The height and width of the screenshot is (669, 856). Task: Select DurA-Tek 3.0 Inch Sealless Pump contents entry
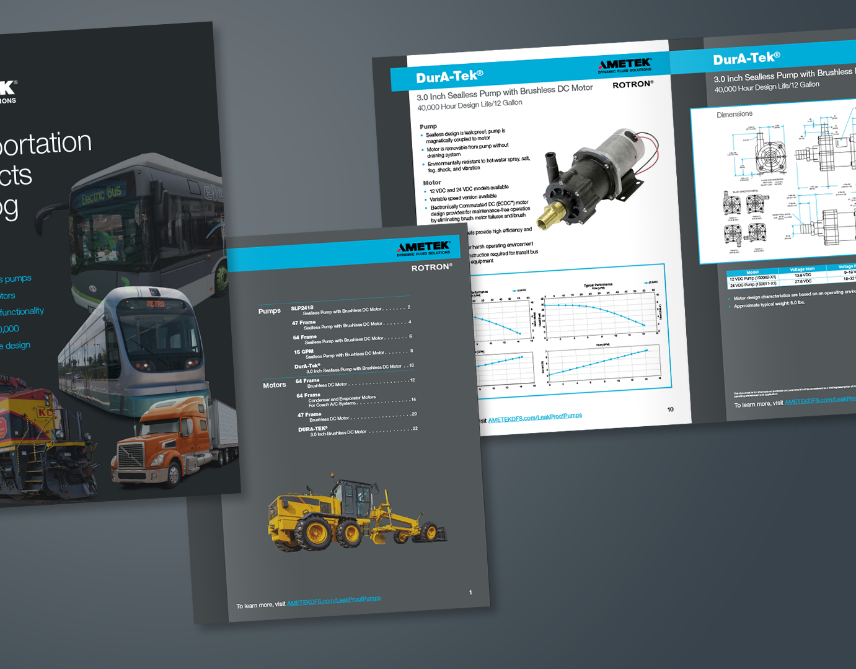coord(354,367)
